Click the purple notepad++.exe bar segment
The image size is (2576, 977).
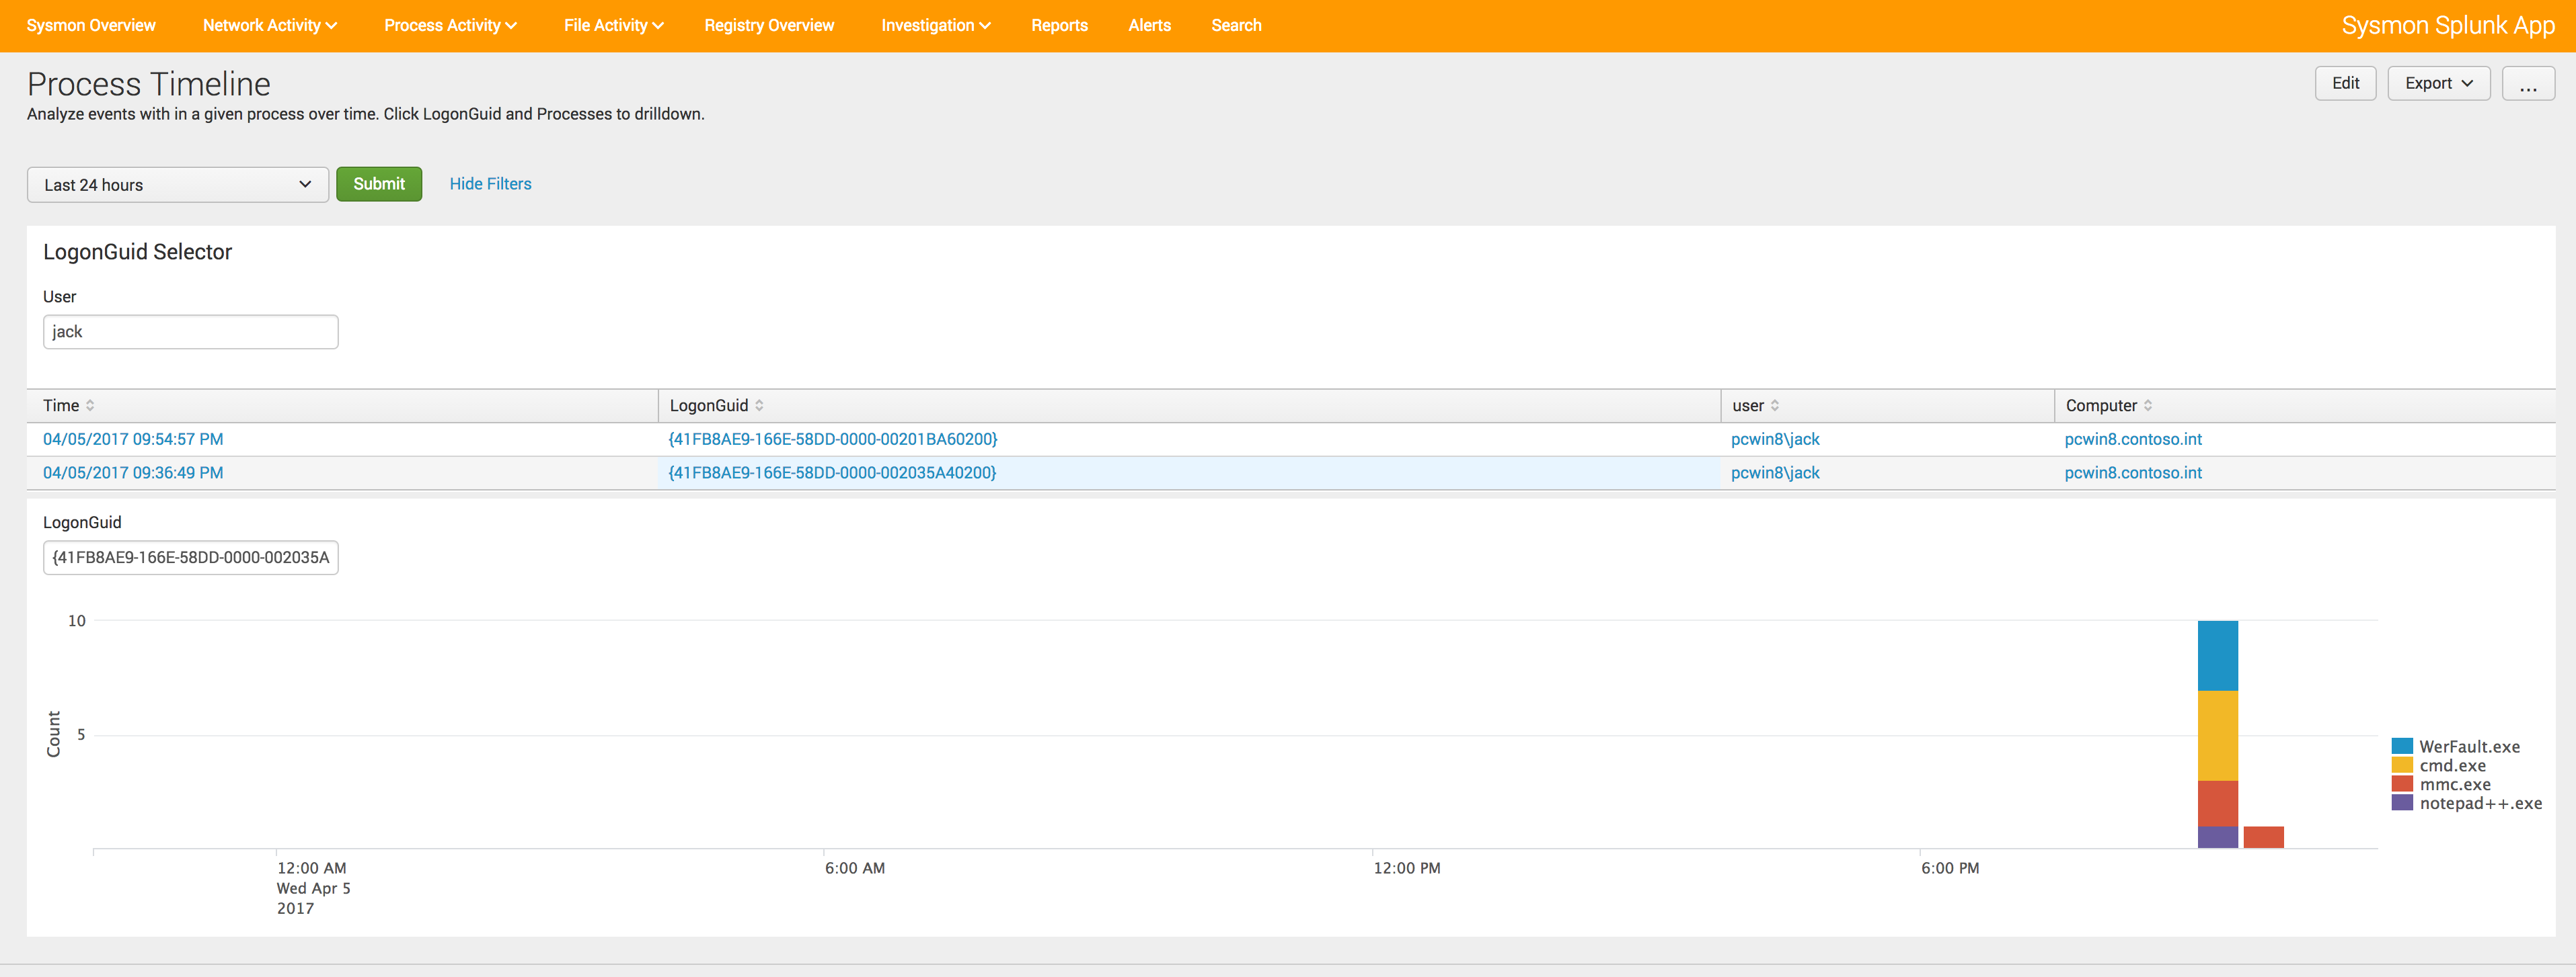[x=2217, y=837]
